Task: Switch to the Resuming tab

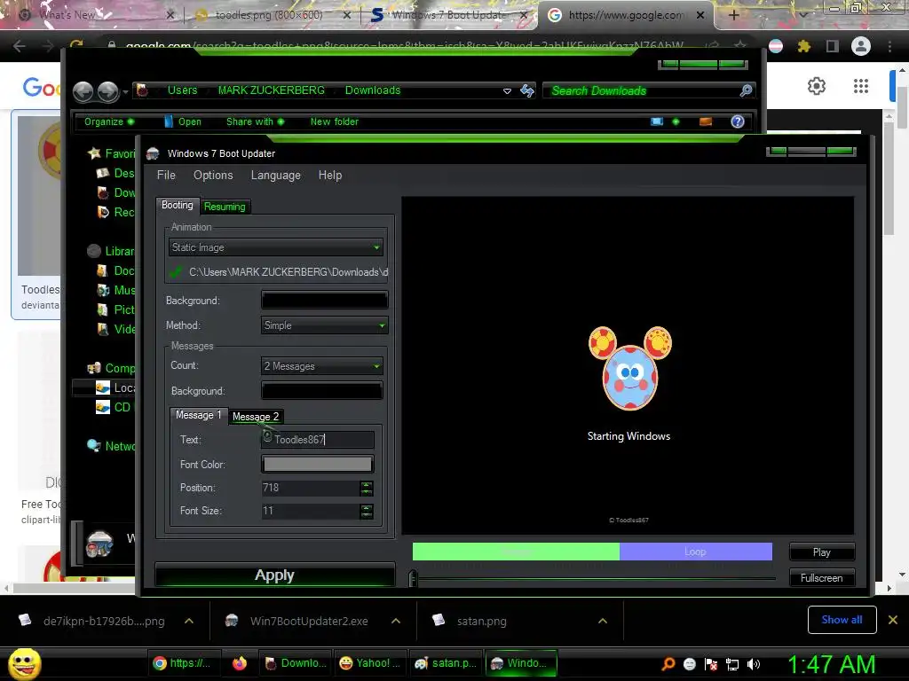Action: tap(225, 207)
